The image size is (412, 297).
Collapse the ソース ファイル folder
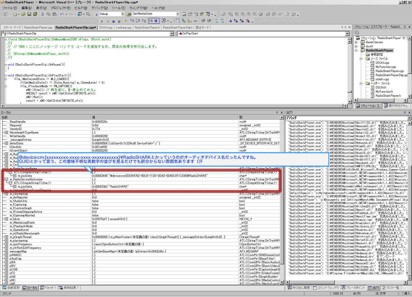(361, 59)
